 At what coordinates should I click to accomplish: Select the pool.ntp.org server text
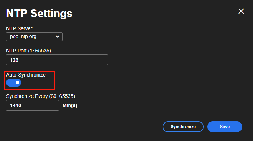[x=23, y=36]
